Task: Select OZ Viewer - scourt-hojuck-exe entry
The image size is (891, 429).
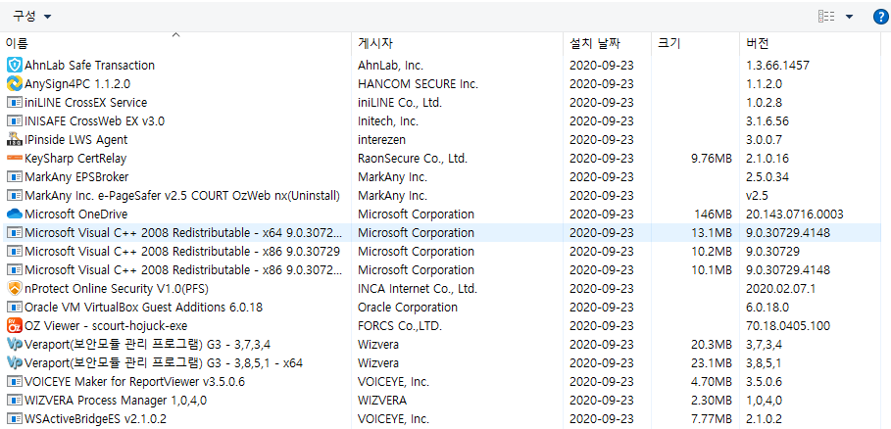Action: (x=442, y=326)
